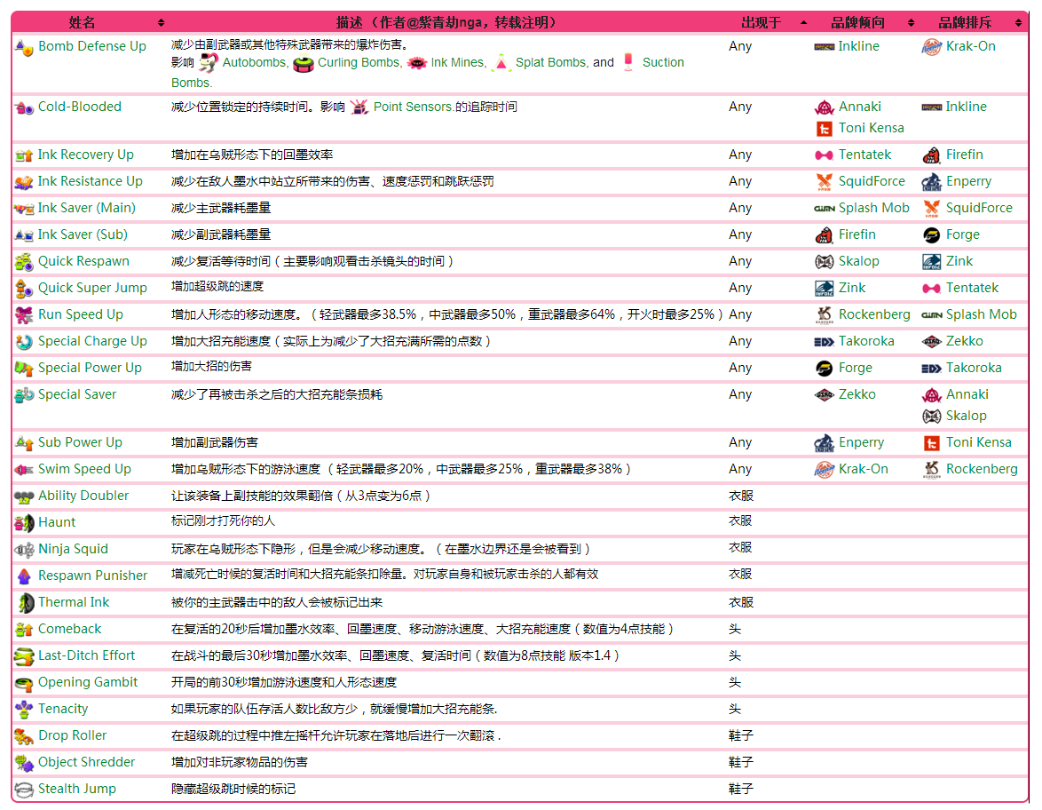Screen dimensions: 1042x810
Task: Click the Bomb Defense Up ability icon
Action: pos(24,48)
